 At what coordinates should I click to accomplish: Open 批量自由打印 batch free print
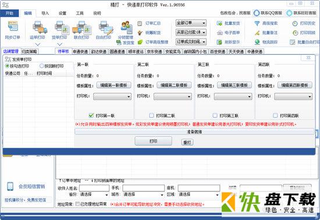tap(304, 42)
